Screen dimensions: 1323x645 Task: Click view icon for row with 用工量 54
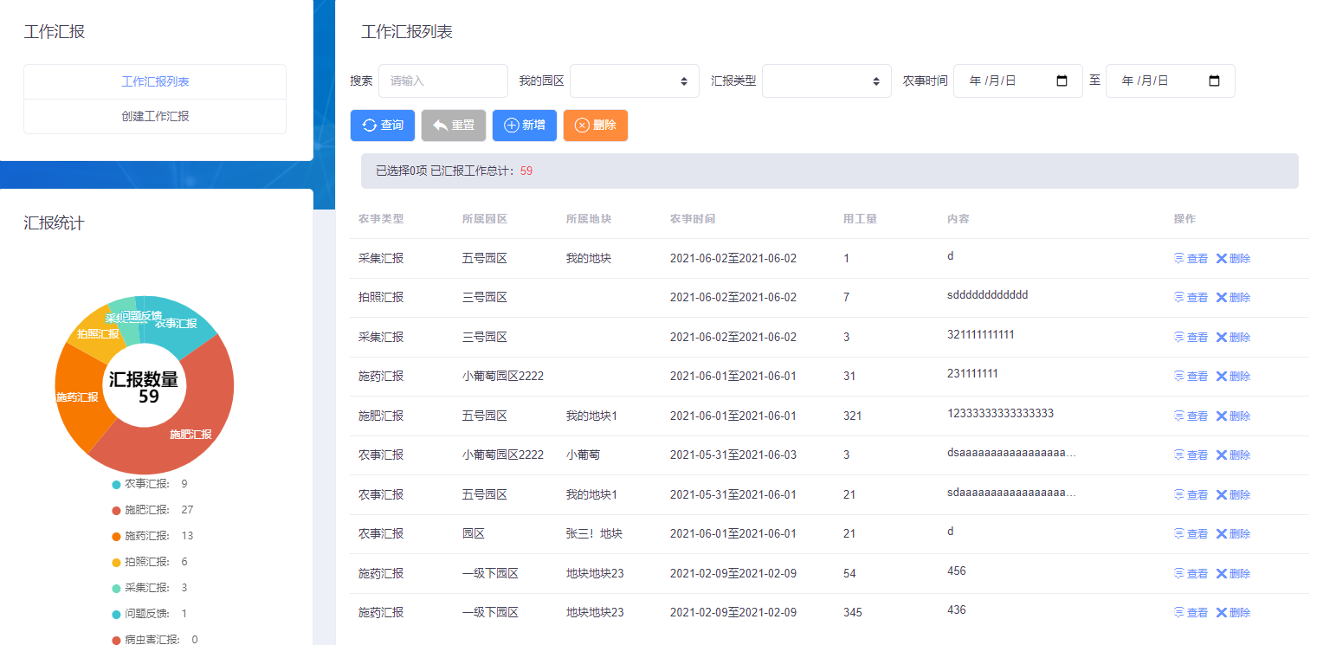coord(1179,573)
